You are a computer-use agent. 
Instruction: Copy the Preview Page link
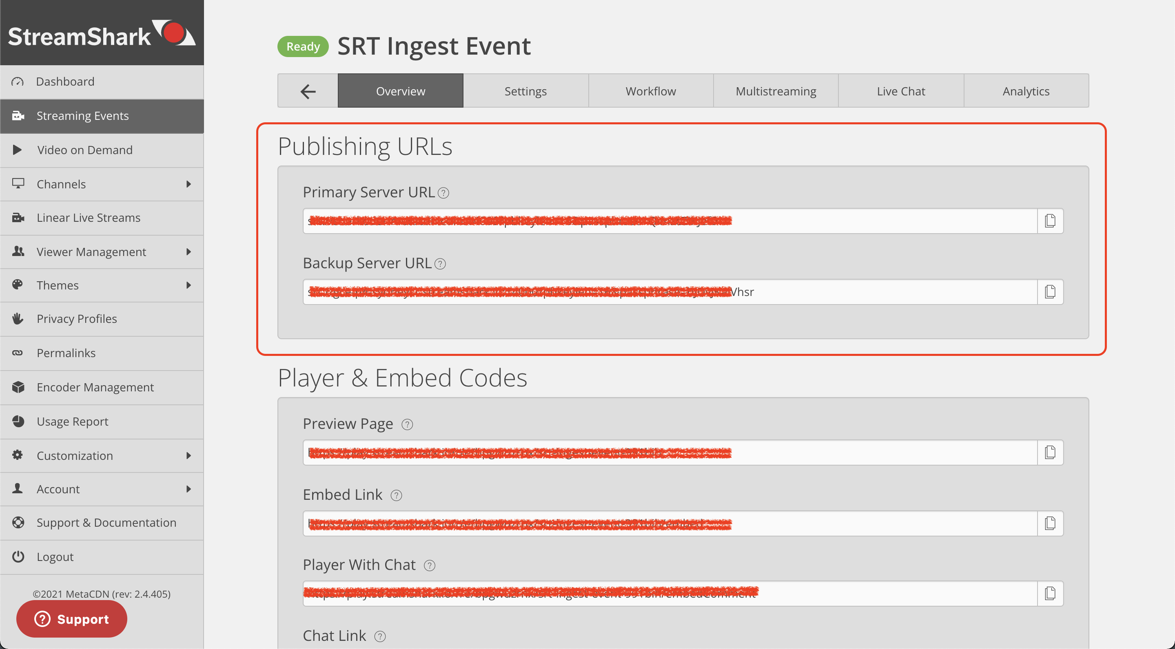tap(1050, 453)
